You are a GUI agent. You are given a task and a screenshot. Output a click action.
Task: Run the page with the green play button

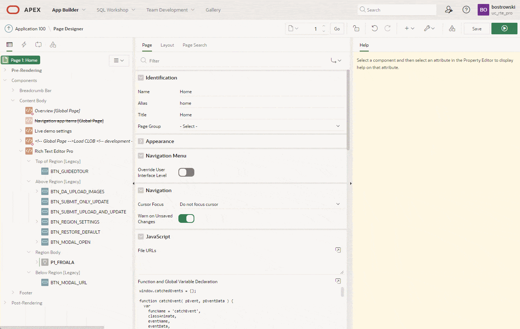[504, 29]
